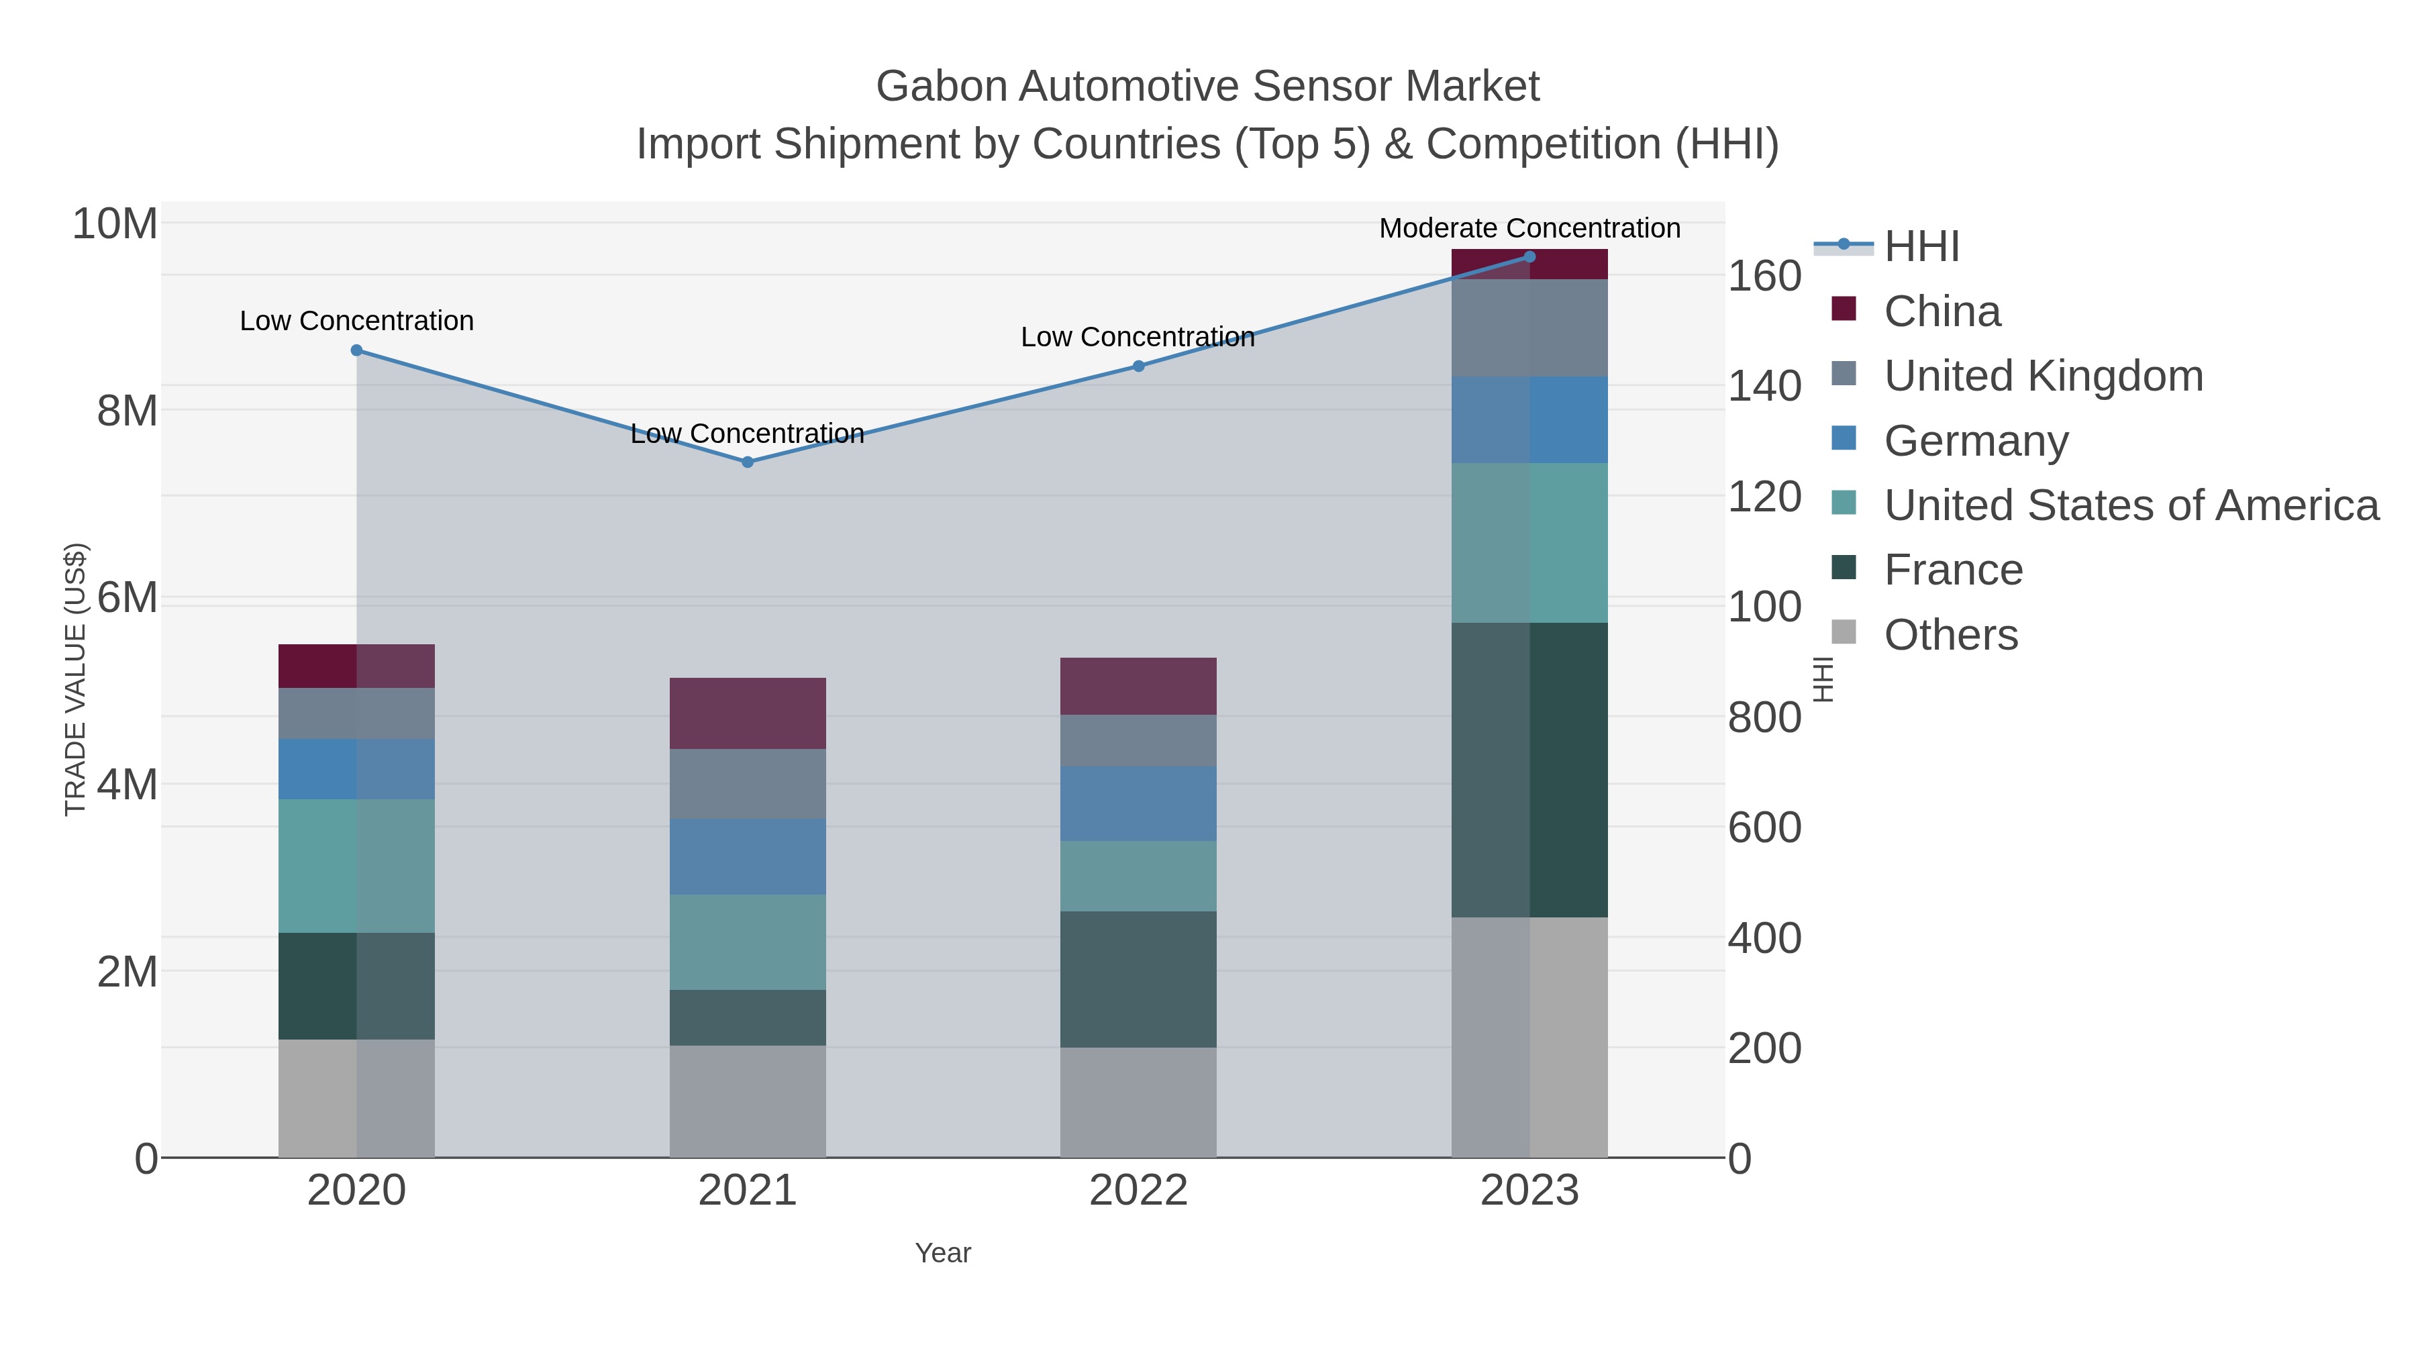Click the Low Concentration label above 2021
Viewport: 2416px width, 1359px height.
coord(748,434)
